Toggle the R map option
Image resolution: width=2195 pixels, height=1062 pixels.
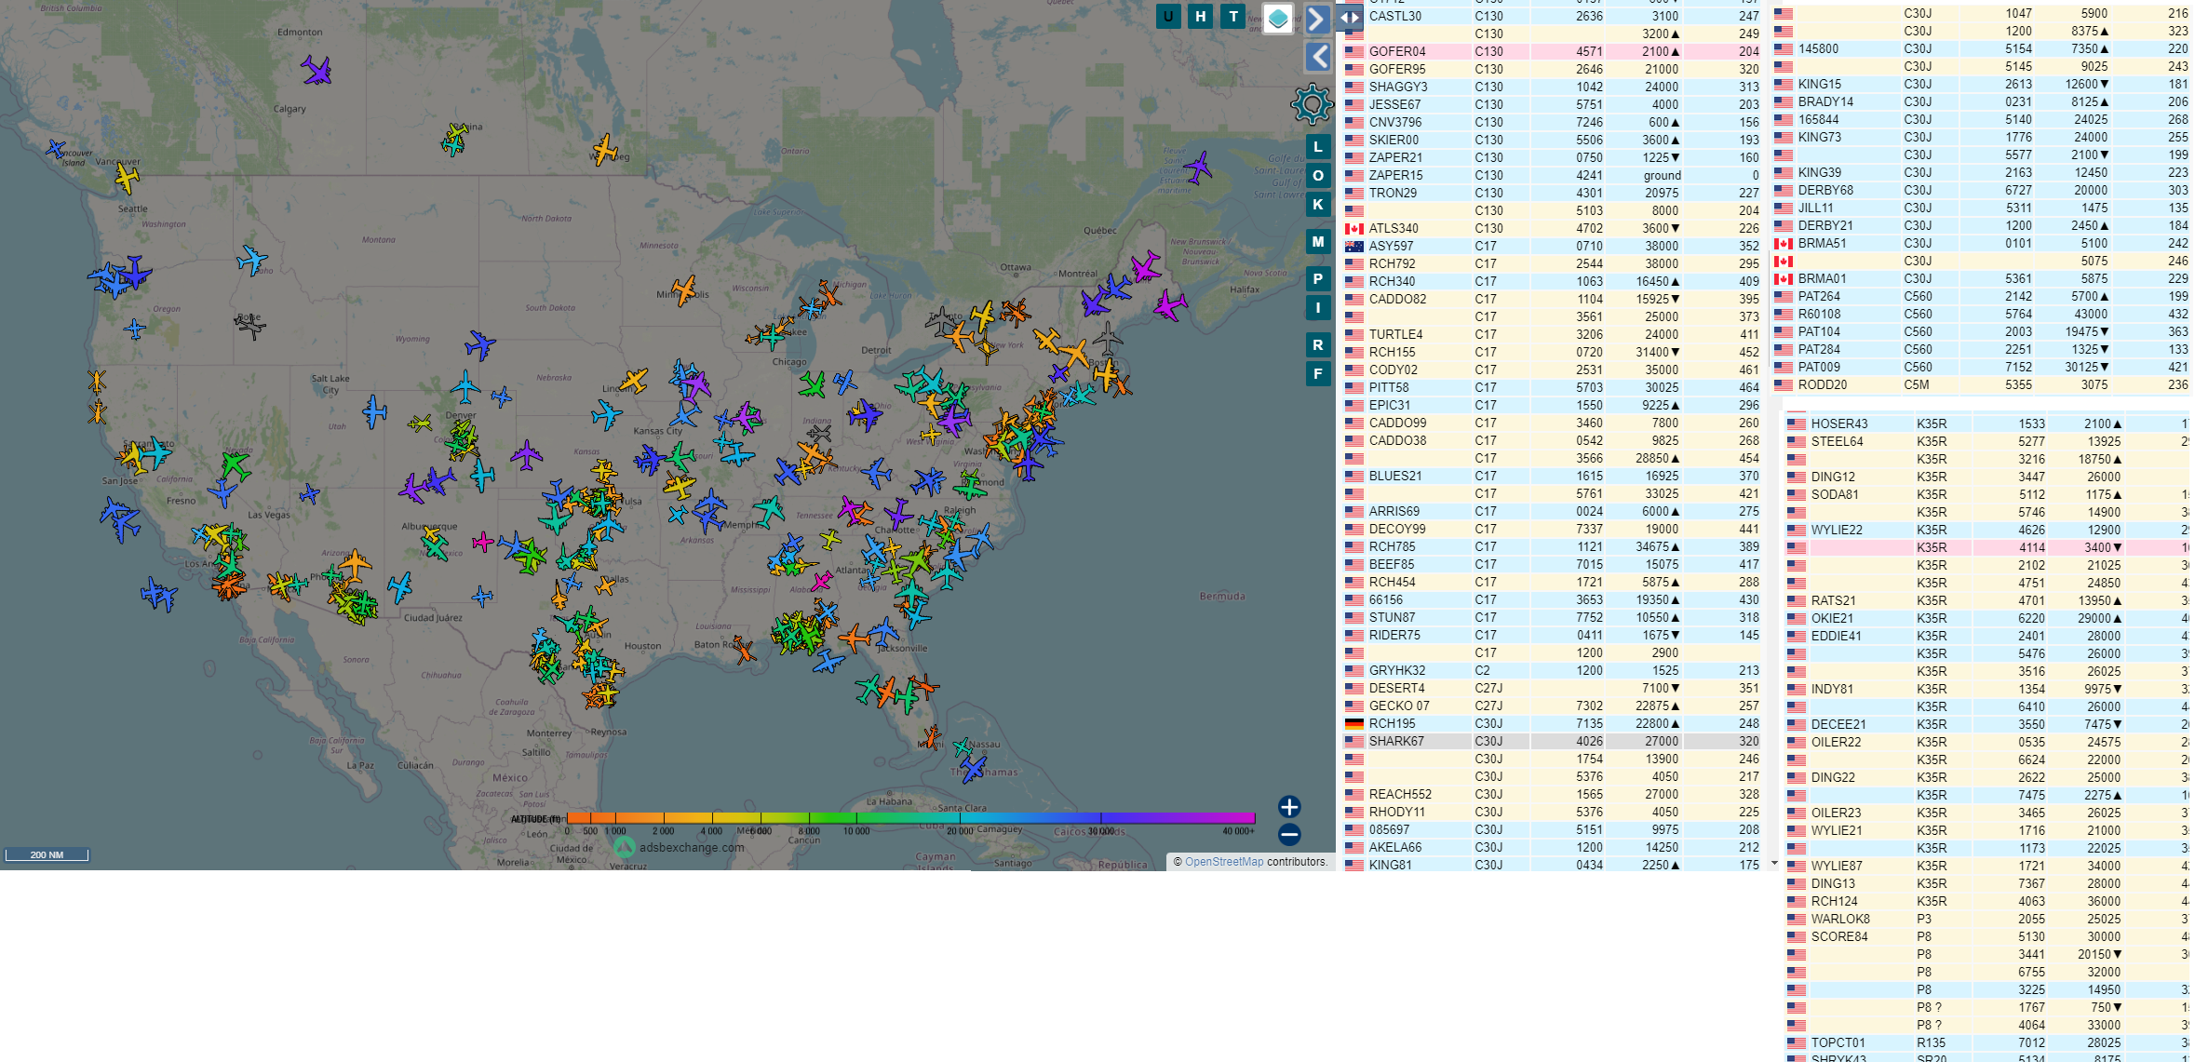click(1318, 344)
